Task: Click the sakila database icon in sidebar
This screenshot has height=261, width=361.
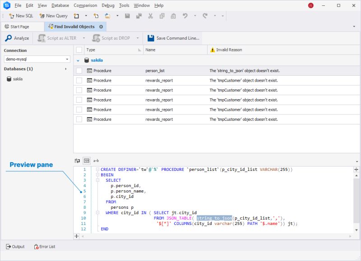Action: coord(9,79)
